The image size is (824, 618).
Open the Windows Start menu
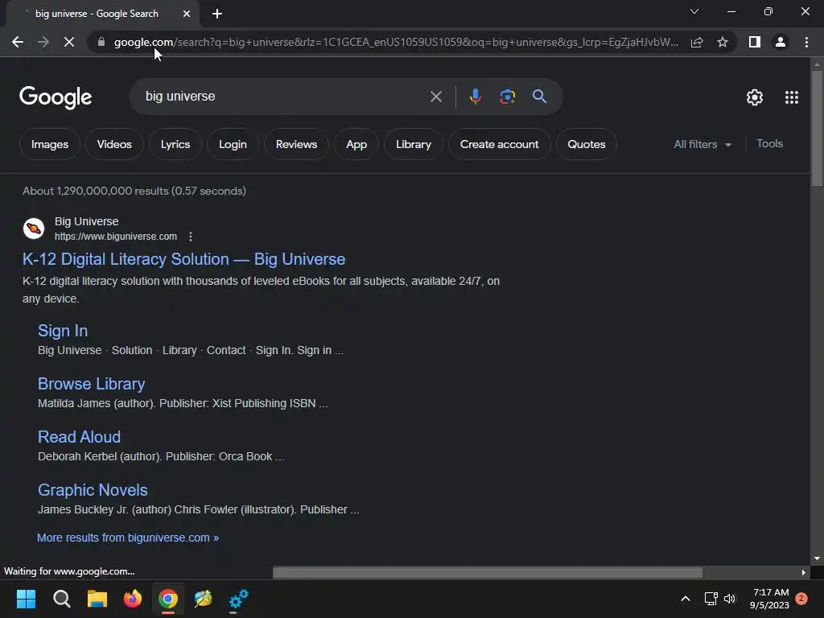pos(27,599)
